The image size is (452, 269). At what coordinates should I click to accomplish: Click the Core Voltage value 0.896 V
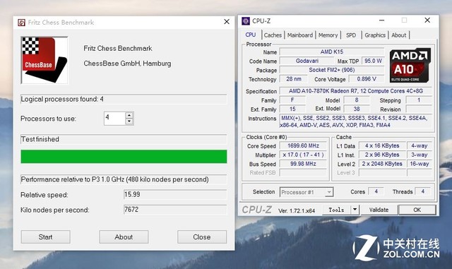367,79
